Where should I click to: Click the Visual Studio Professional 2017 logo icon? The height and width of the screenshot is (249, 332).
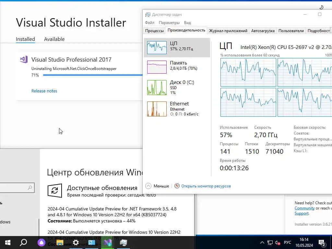click(24, 59)
